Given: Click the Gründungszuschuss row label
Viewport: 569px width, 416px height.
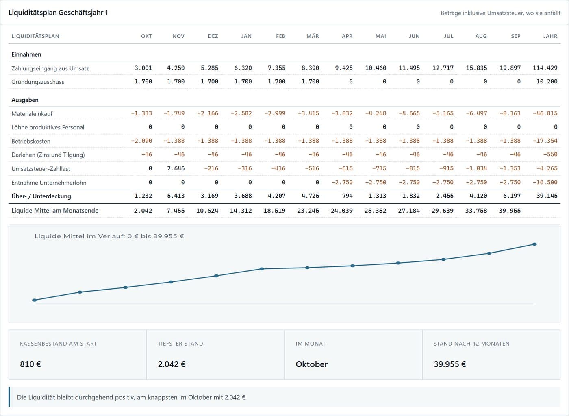Looking at the screenshot, I should click(38, 82).
